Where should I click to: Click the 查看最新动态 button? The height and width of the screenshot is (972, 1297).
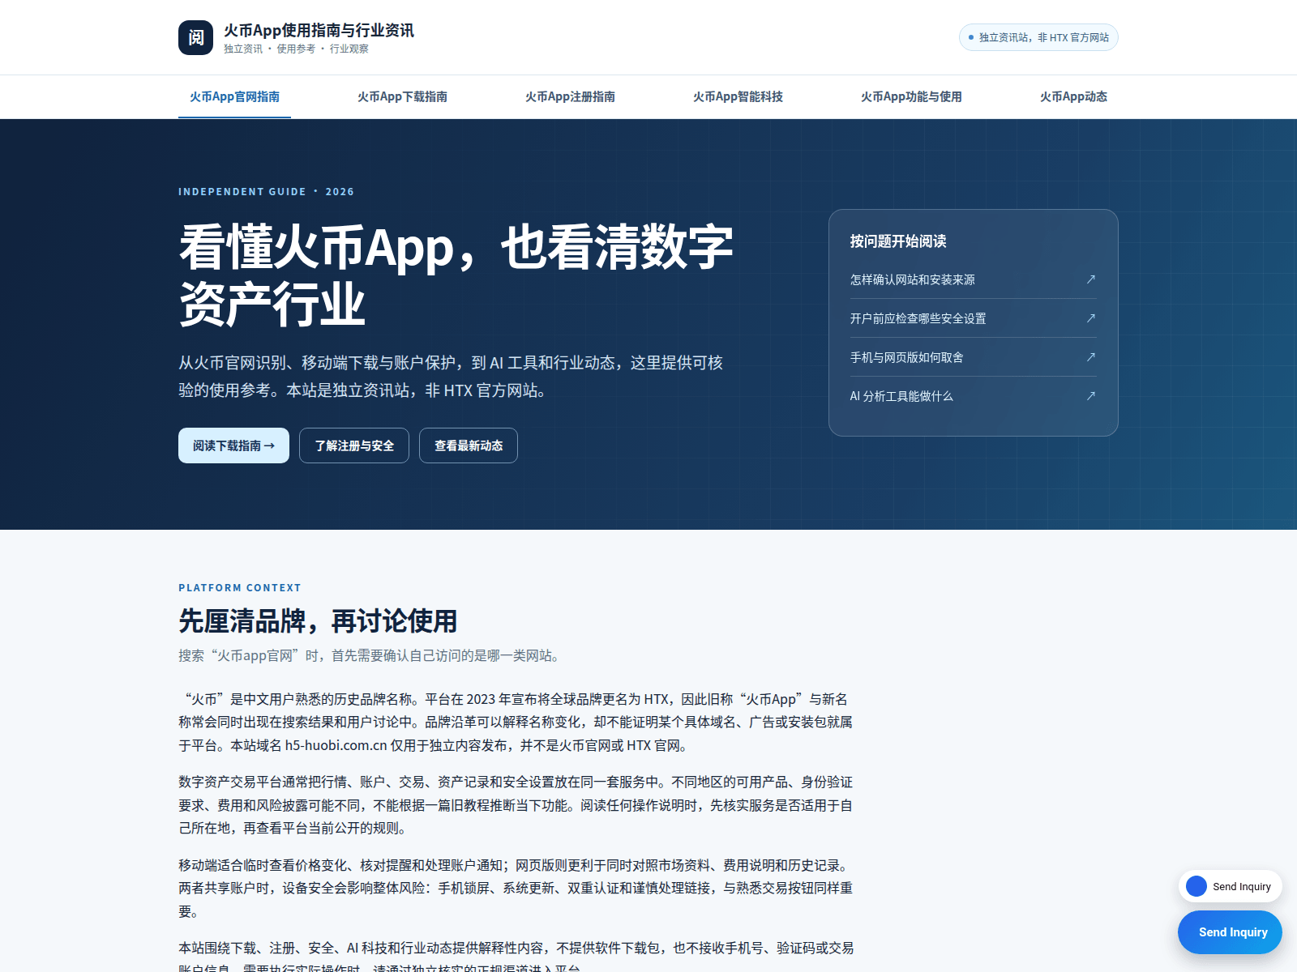[469, 446]
